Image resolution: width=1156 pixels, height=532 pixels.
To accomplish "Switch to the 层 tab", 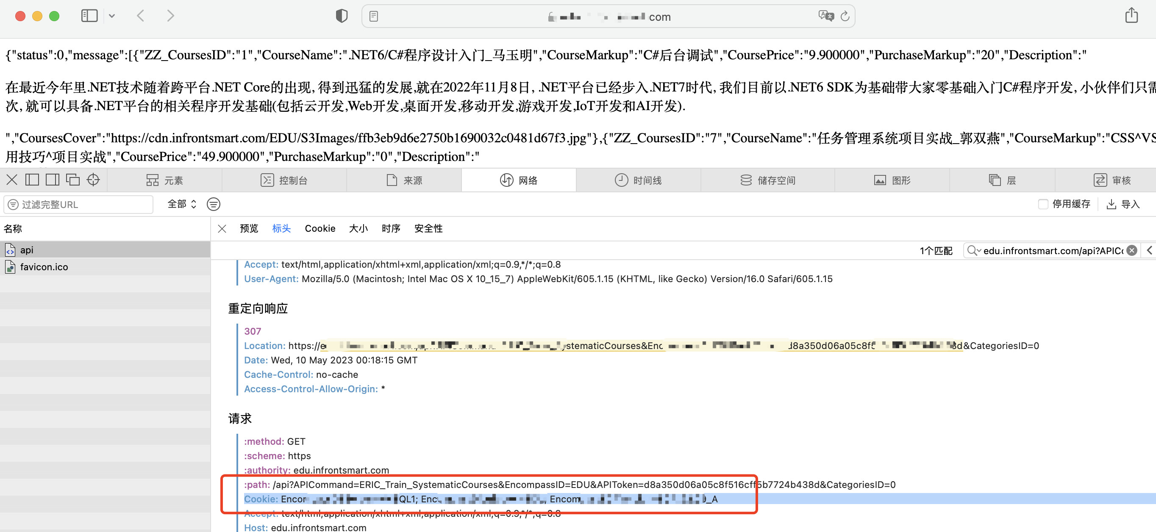I will (x=1002, y=180).
